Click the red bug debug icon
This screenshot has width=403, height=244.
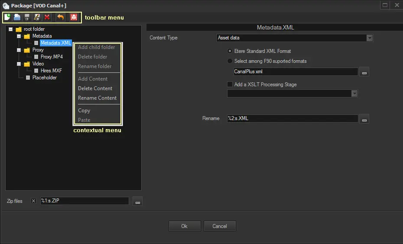coord(74,17)
